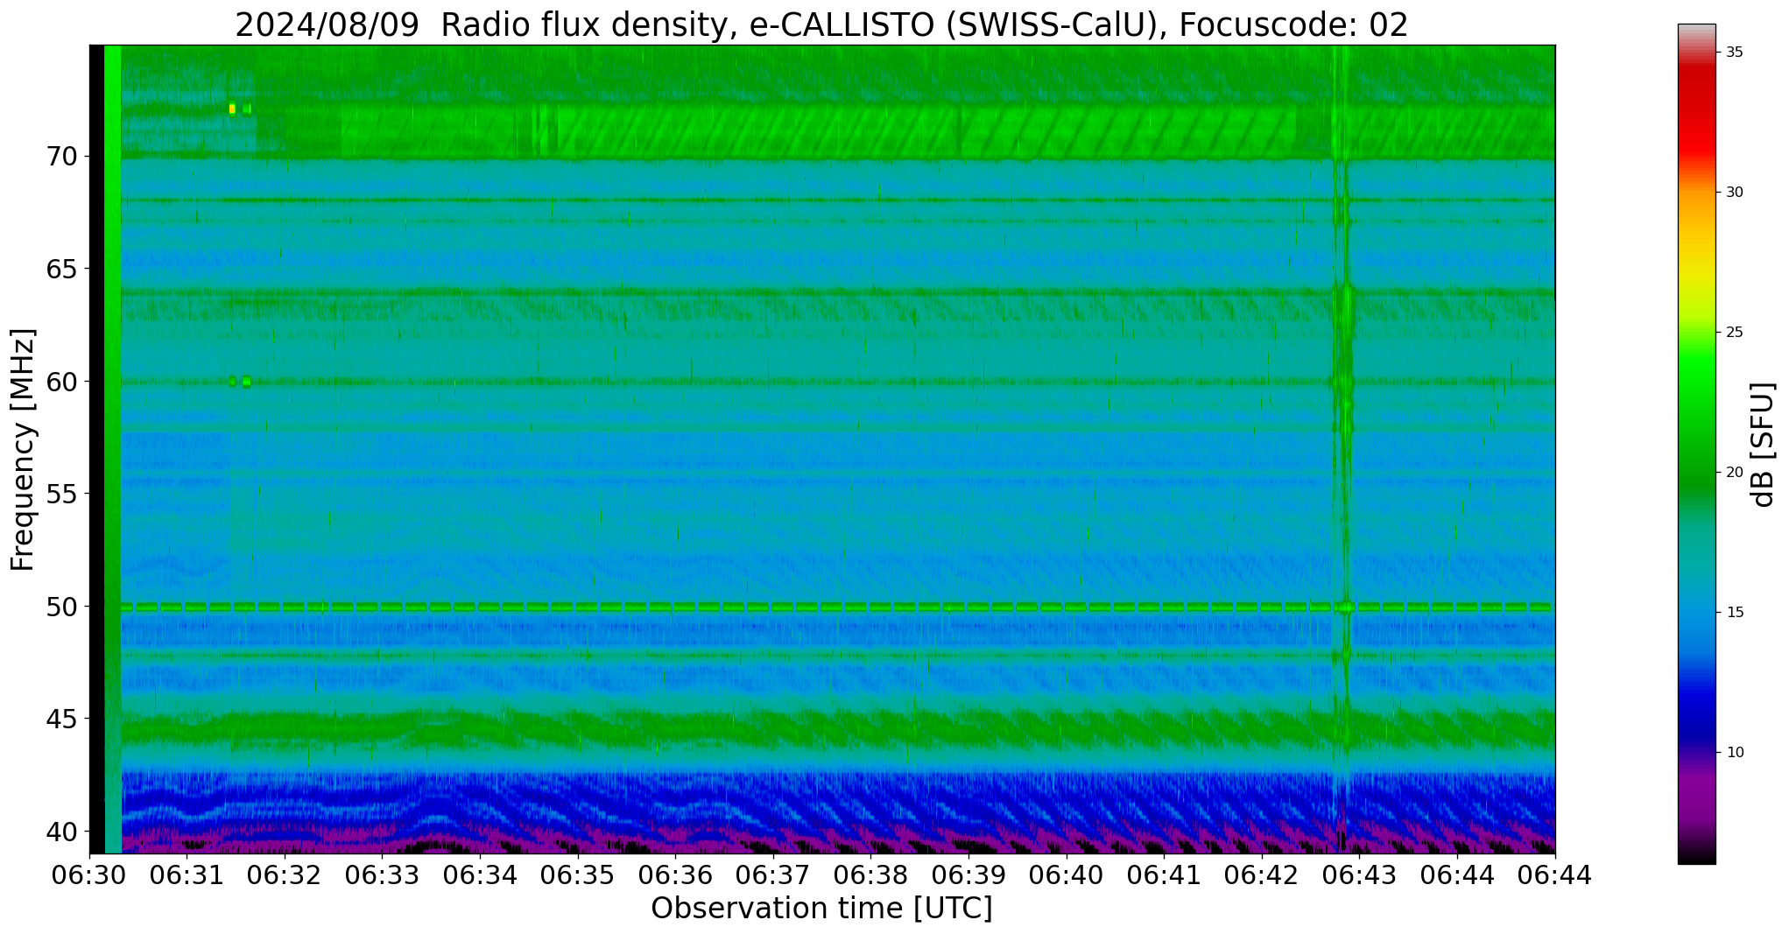Viewport: 1789px width, 934px height.
Task: Click the 06:43 time tick label
Action: (1359, 875)
